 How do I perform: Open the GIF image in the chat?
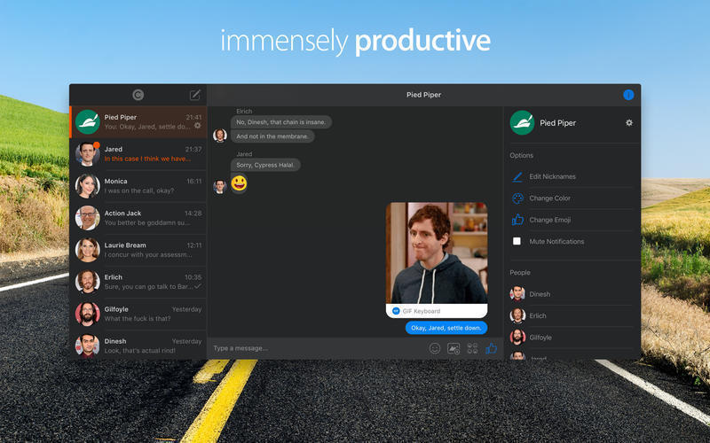click(x=437, y=253)
